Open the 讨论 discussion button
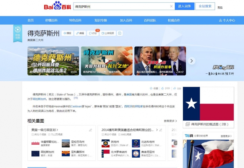The height and width of the screenshot is (168, 244). pos(93,33)
